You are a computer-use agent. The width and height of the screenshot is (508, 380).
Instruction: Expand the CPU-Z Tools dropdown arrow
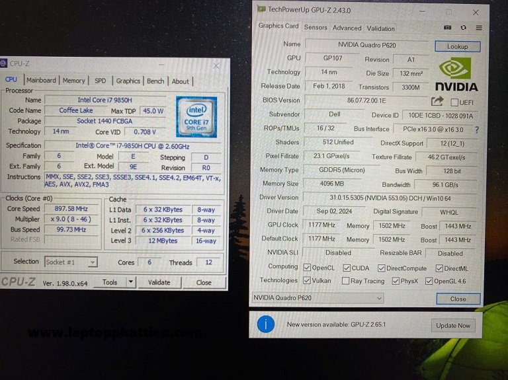point(130,282)
